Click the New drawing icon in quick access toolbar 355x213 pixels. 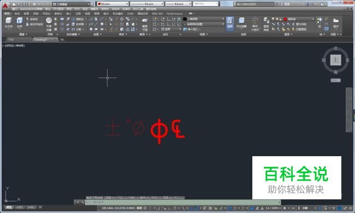click(14, 4)
